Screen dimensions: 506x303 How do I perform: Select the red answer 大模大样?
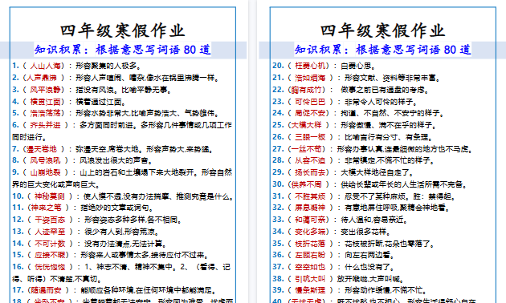coord(306,125)
